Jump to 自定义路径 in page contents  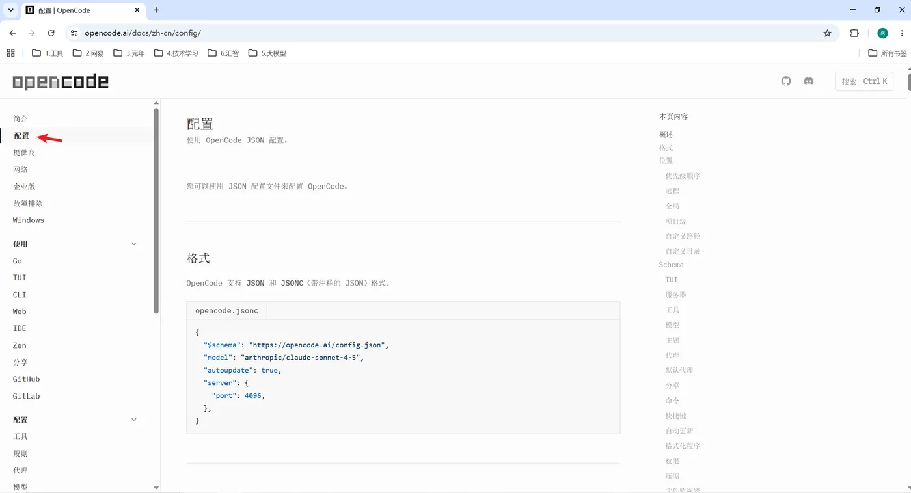[683, 236]
